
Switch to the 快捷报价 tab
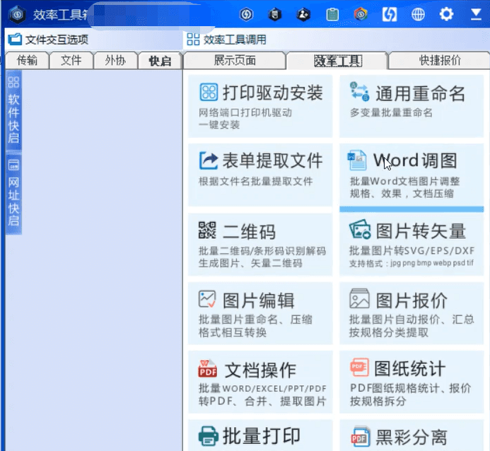tap(439, 61)
